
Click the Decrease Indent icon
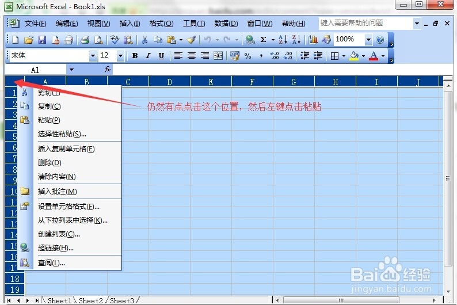pyautogui.click(x=304, y=56)
